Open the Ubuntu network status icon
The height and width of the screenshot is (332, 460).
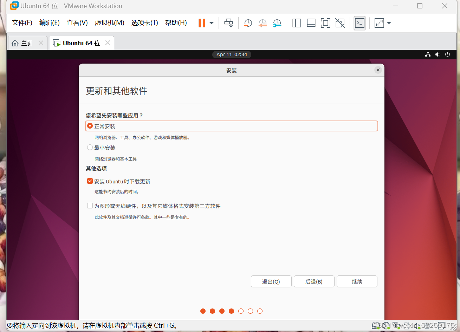pyautogui.click(x=428, y=54)
